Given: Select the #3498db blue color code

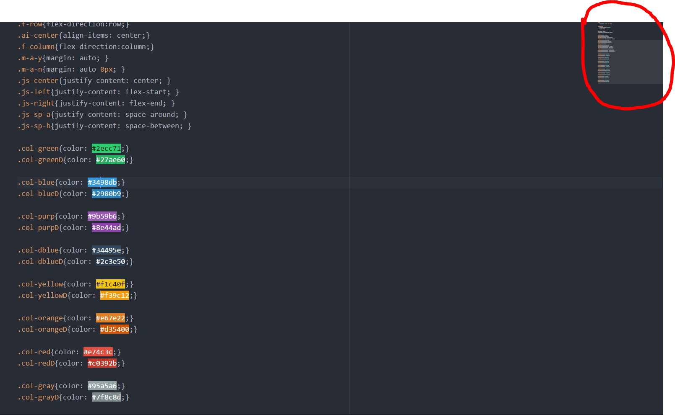Looking at the screenshot, I should pos(102,182).
